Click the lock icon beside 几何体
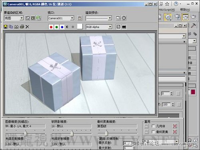This screenshot has width=200, height=150. click(146, 126)
